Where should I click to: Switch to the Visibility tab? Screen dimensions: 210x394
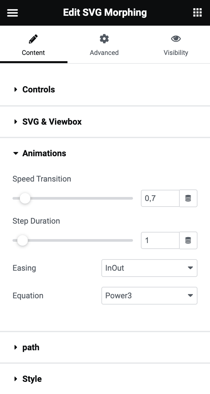click(176, 53)
